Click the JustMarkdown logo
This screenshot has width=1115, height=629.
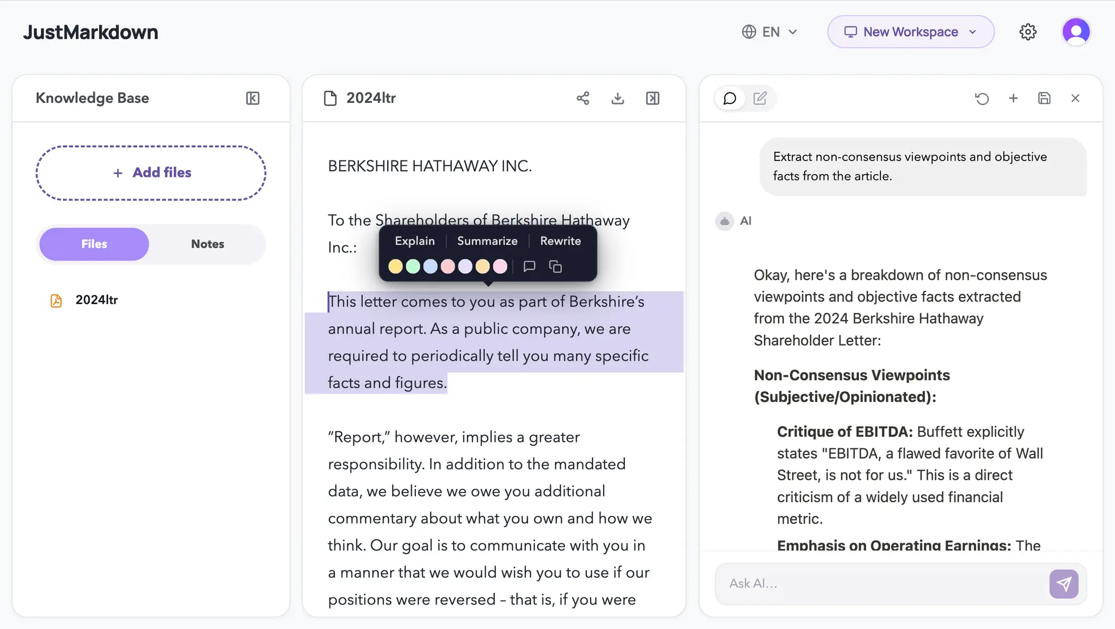pyautogui.click(x=90, y=32)
